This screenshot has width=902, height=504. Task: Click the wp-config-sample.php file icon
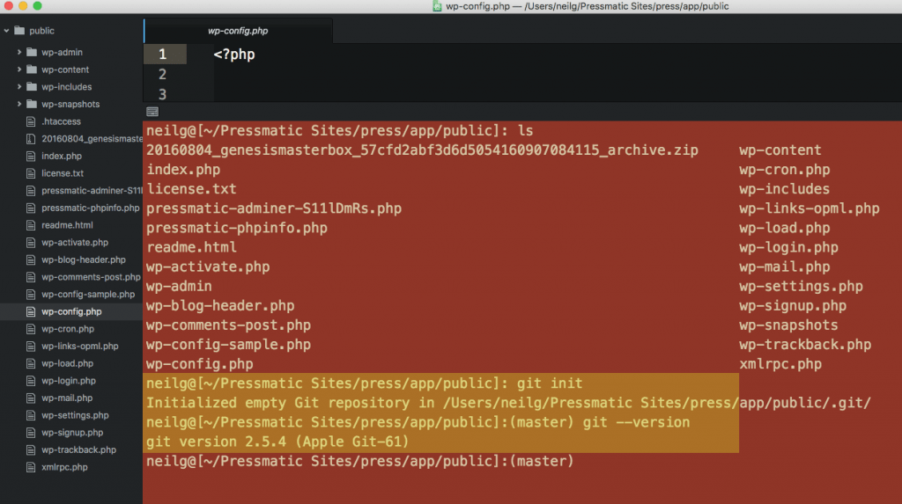[31, 295]
